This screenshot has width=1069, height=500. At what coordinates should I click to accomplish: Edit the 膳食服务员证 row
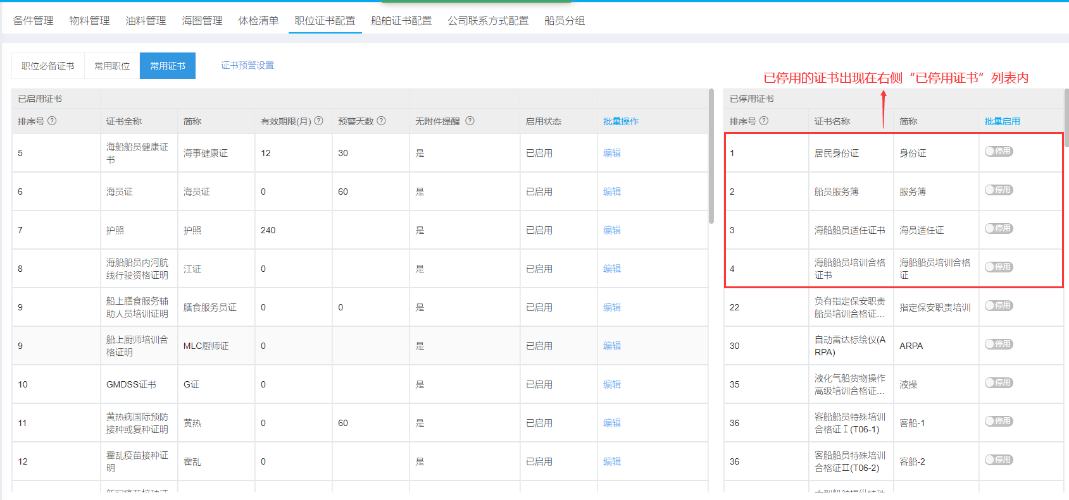tap(612, 307)
